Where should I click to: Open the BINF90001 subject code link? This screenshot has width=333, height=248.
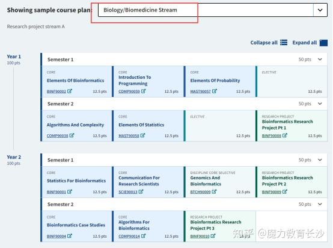(57, 192)
